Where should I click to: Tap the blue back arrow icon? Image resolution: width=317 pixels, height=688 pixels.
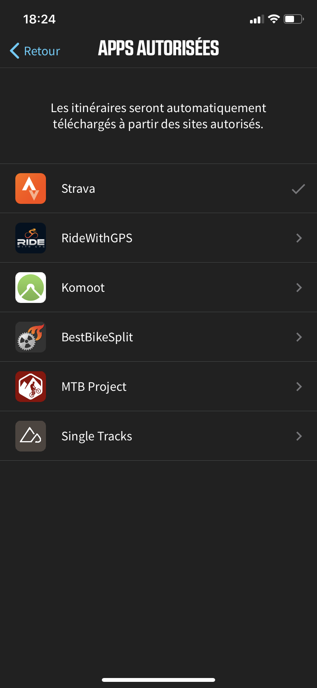(15, 51)
